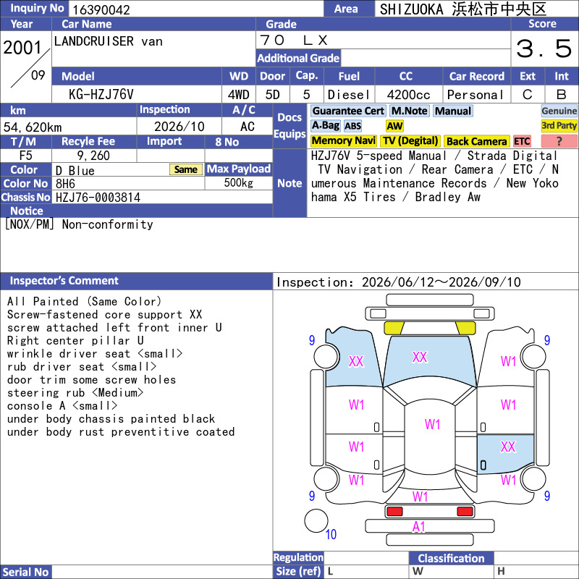Select the Chassis No HZJ76-0003814 field
The width and height of the screenshot is (579, 579).
coord(162,197)
